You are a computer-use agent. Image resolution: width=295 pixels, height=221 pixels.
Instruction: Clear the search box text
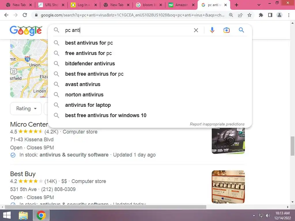click(x=196, y=30)
